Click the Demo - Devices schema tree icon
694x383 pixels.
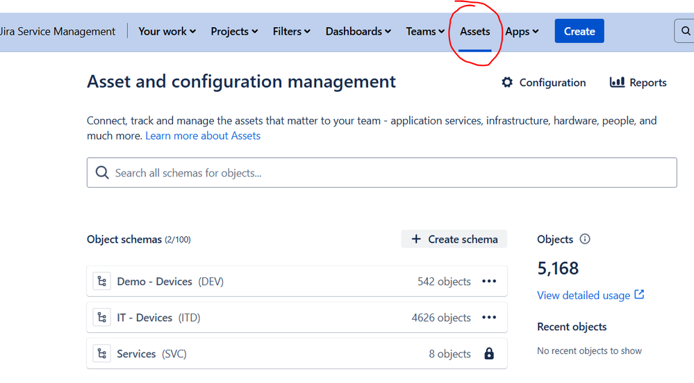coord(102,281)
